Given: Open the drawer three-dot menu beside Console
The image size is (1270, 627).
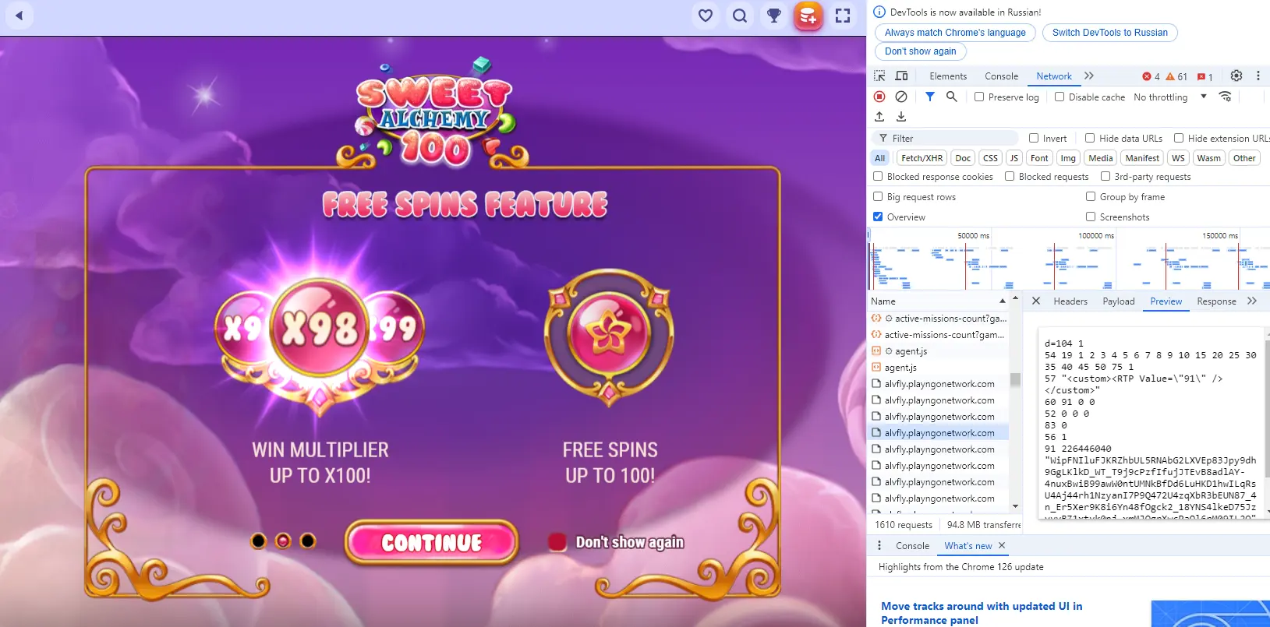Looking at the screenshot, I should [x=879, y=545].
